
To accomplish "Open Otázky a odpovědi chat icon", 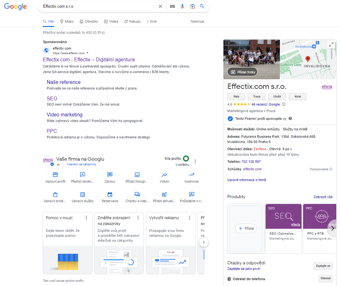I will (x=137, y=194).
